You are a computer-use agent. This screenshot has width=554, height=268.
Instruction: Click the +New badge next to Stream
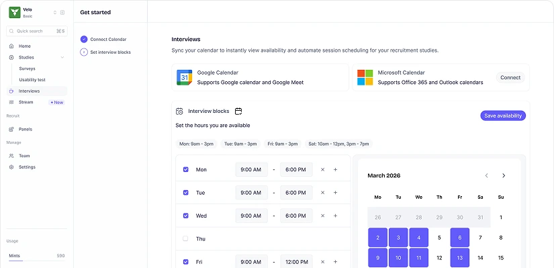56,103
